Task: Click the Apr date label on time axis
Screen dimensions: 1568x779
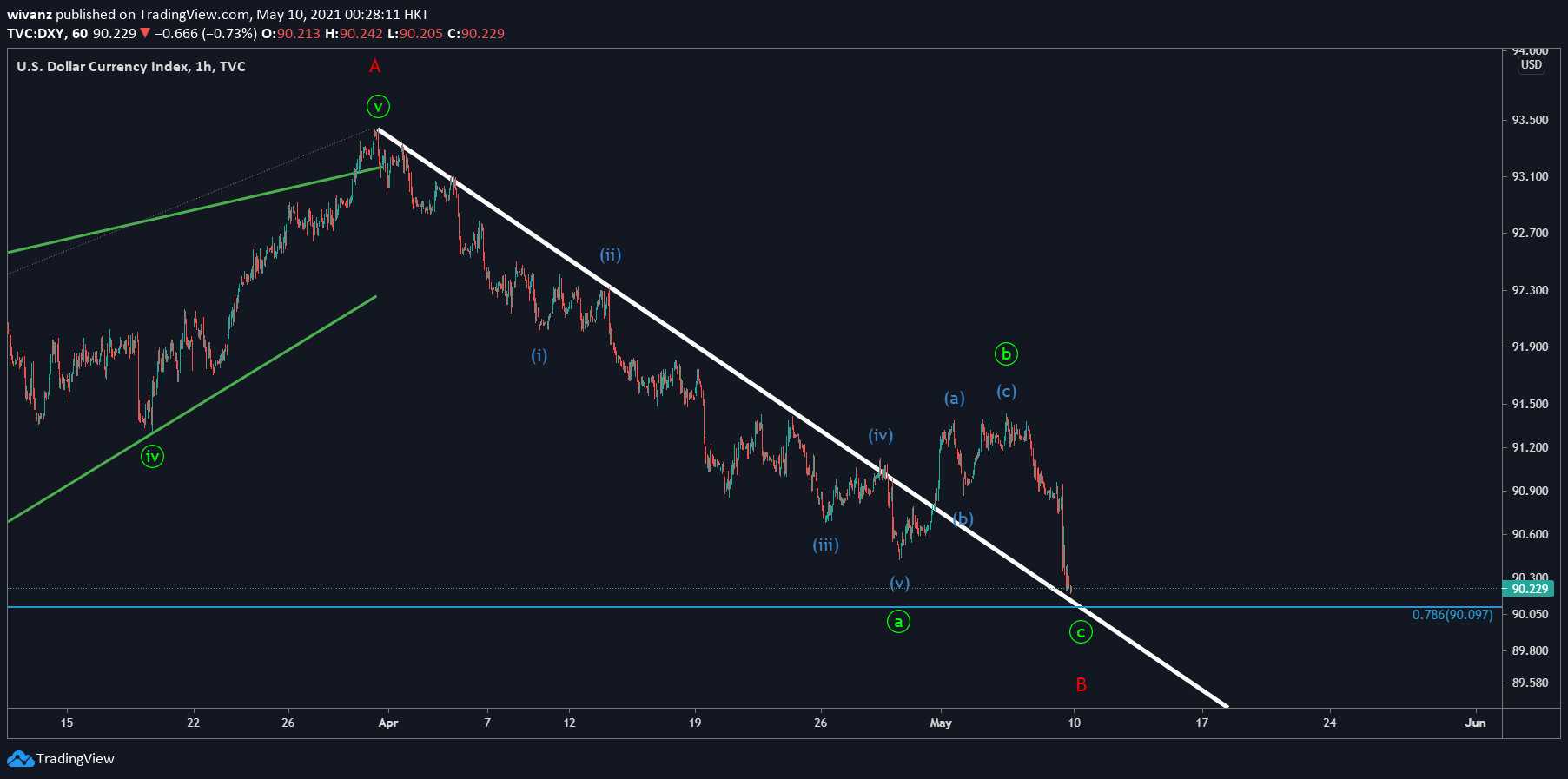Action: pyautogui.click(x=388, y=723)
